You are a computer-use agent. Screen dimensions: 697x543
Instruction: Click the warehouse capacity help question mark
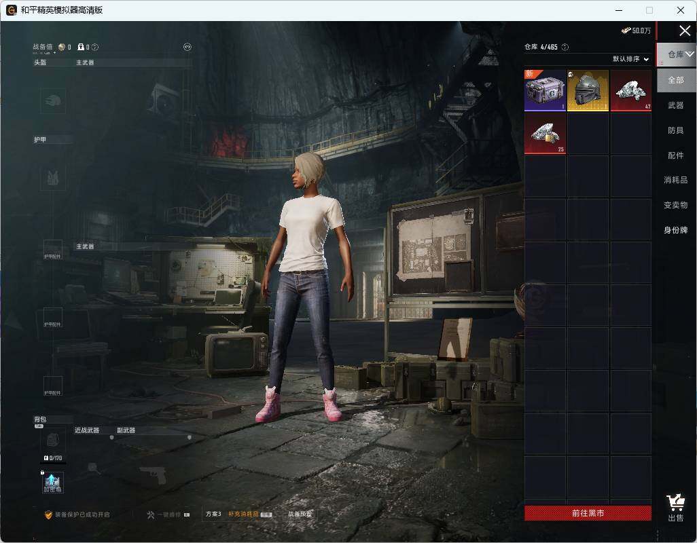click(565, 47)
